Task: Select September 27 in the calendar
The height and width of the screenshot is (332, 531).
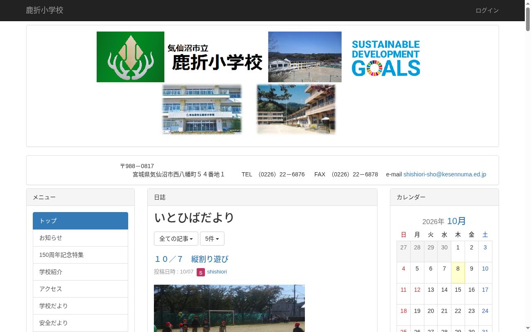Action: coord(404,251)
